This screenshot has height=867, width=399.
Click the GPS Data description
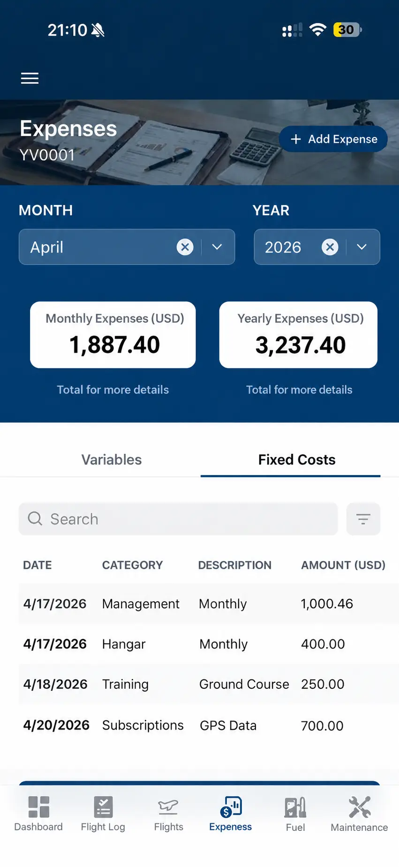pyautogui.click(x=228, y=726)
